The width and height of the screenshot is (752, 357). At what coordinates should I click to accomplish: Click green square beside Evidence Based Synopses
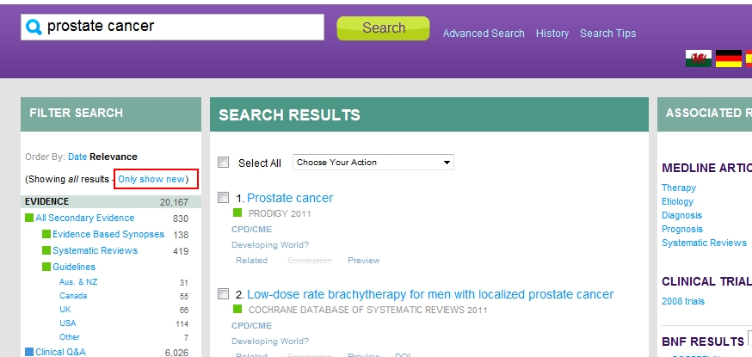point(46,235)
